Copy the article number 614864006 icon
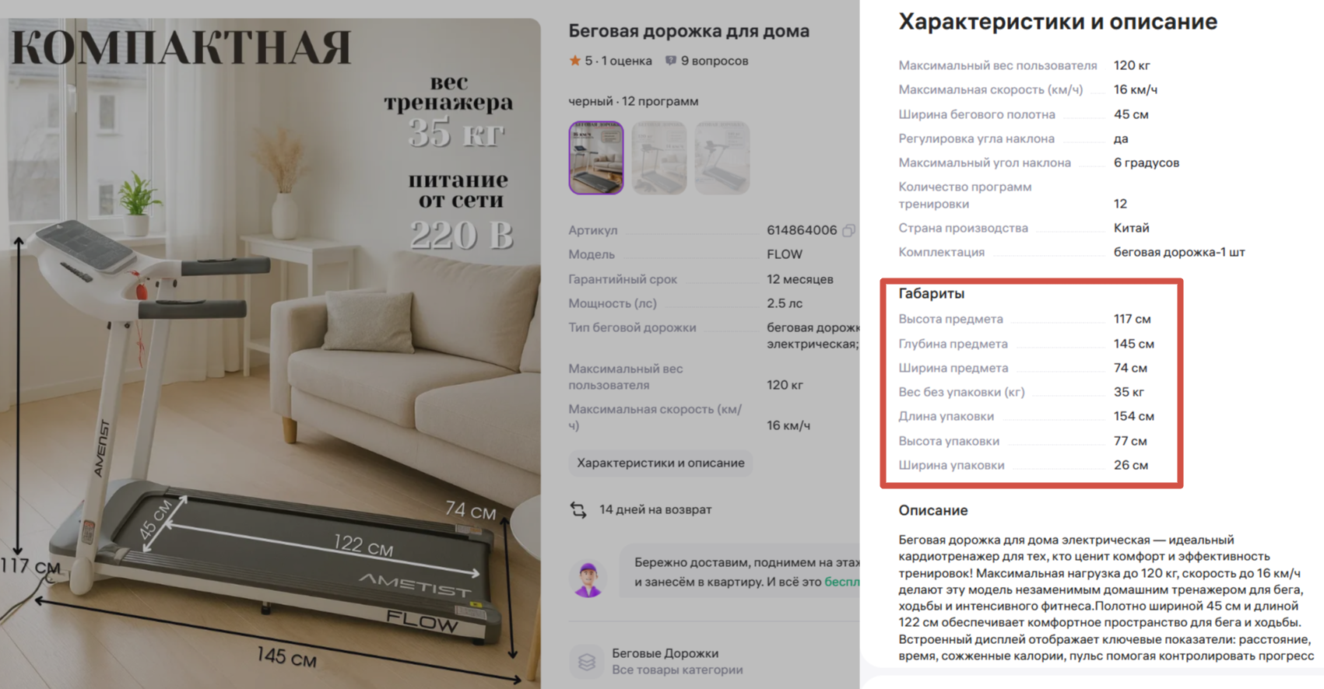The height and width of the screenshot is (689, 1324). click(848, 230)
